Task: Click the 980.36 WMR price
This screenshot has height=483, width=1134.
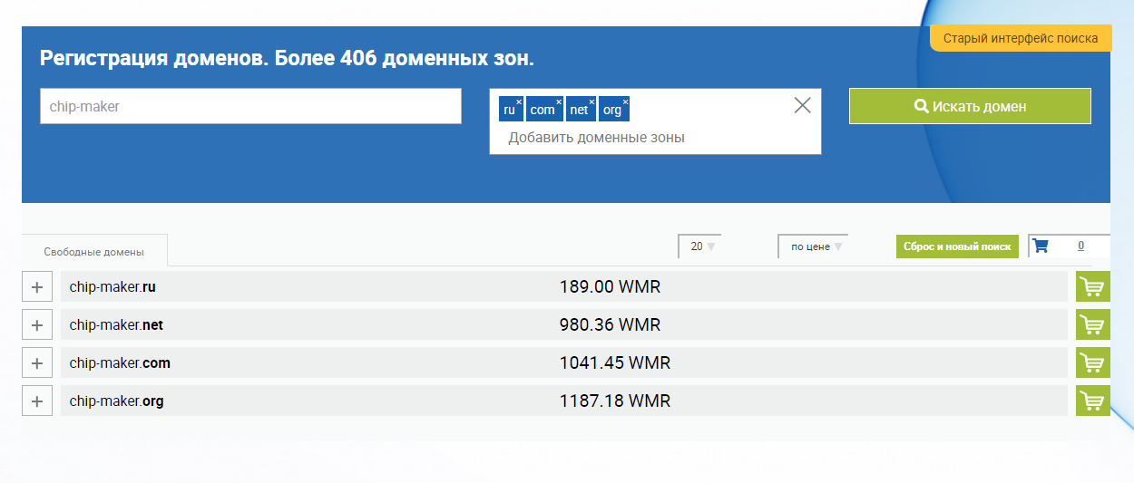Action: [610, 325]
